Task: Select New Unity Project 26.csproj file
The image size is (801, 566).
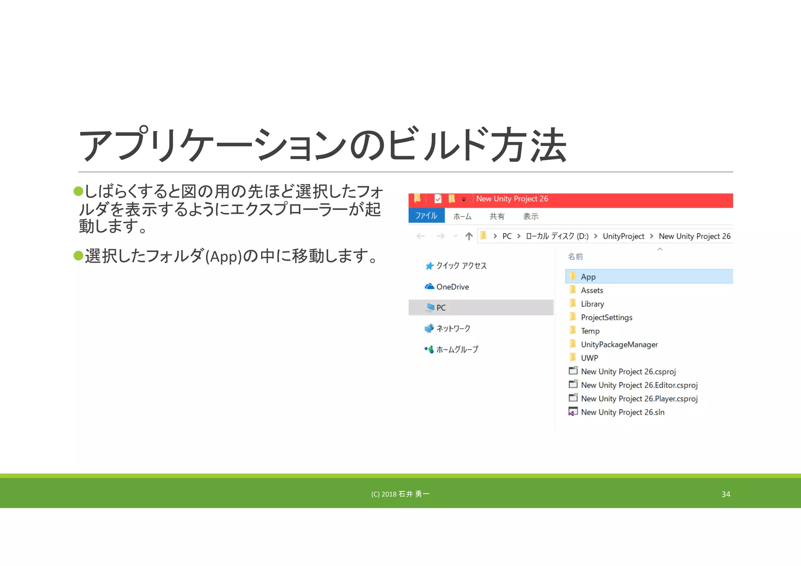Action: 629,371
